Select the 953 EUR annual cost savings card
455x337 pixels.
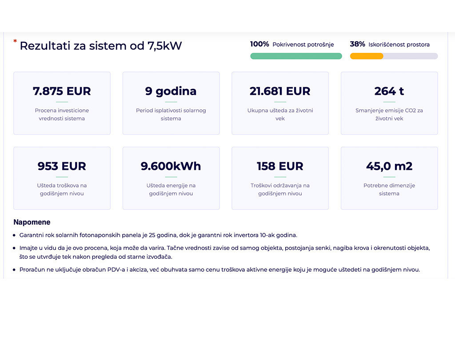coord(62,178)
